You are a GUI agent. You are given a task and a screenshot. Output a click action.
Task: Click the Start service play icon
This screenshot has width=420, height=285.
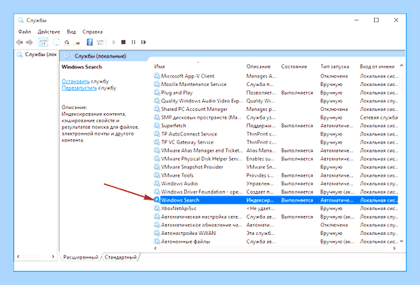pyautogui.click(x=114, y=42)
